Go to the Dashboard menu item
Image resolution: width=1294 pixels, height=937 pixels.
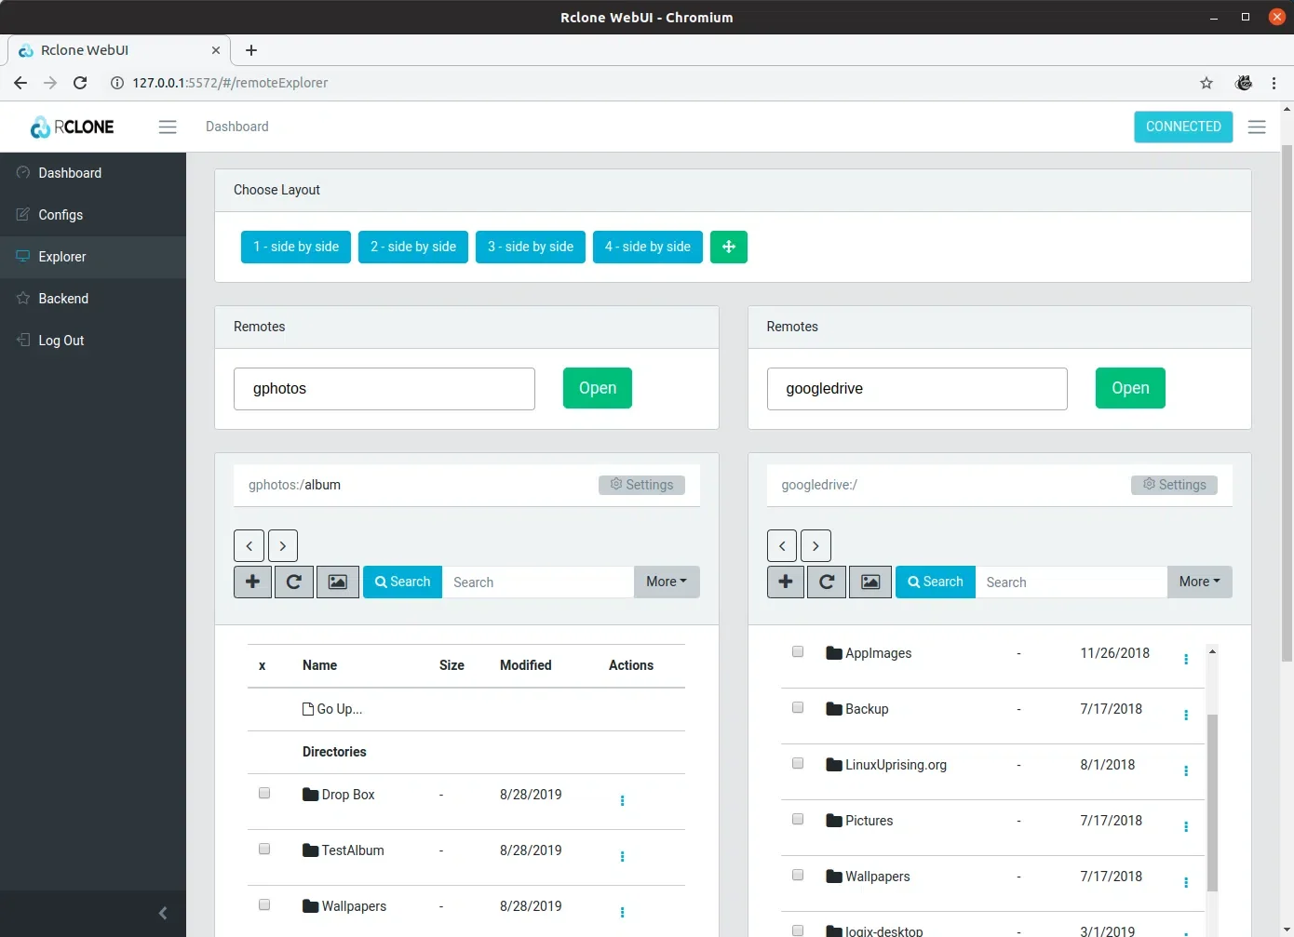click(70, 172)
